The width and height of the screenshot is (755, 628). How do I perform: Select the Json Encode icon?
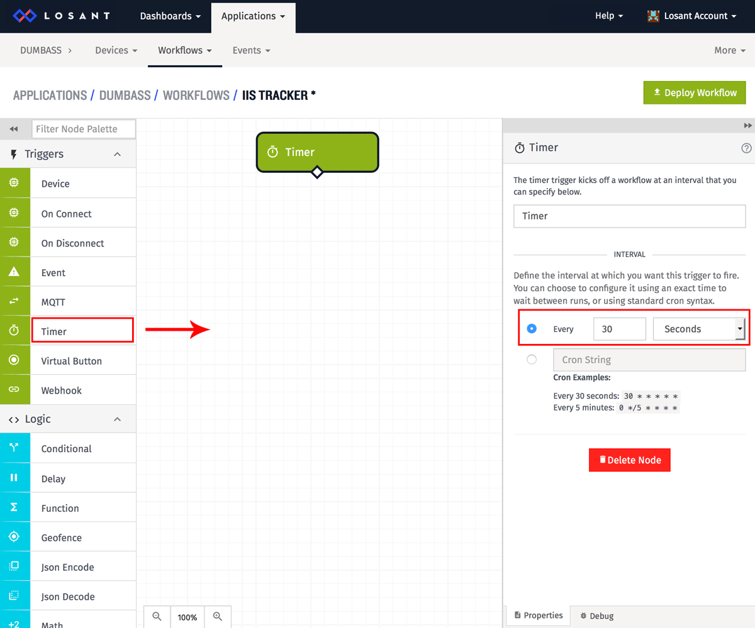pos(14,566)
